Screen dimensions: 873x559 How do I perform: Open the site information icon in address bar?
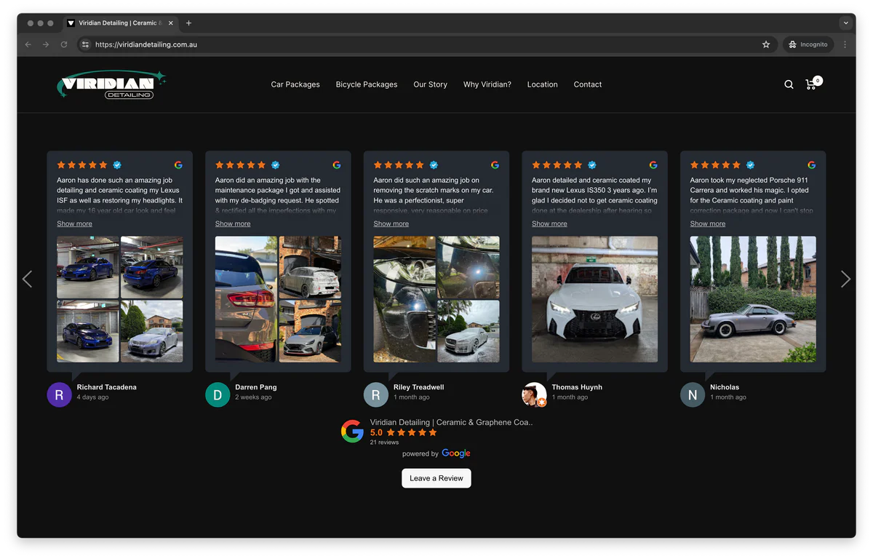85,44
